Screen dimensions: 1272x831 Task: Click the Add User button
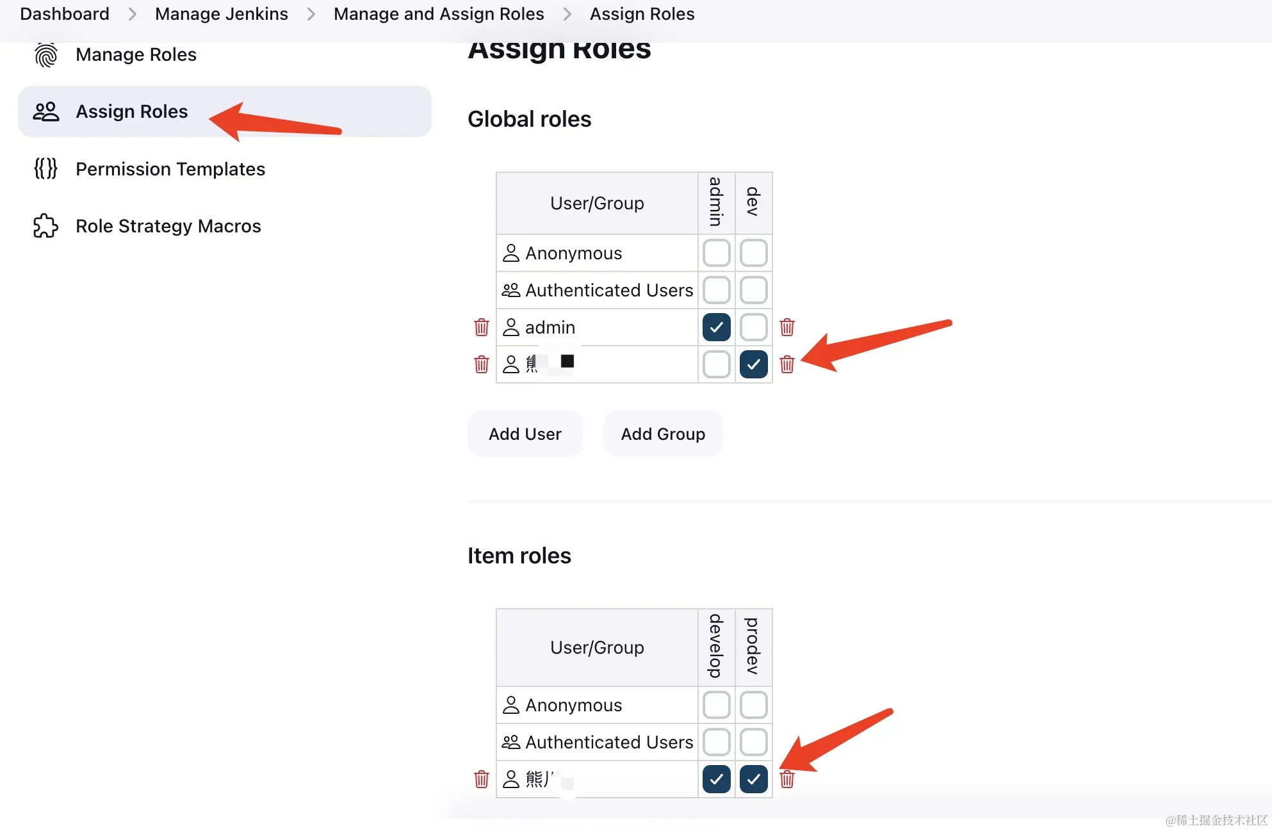click(x=525, y=434)
